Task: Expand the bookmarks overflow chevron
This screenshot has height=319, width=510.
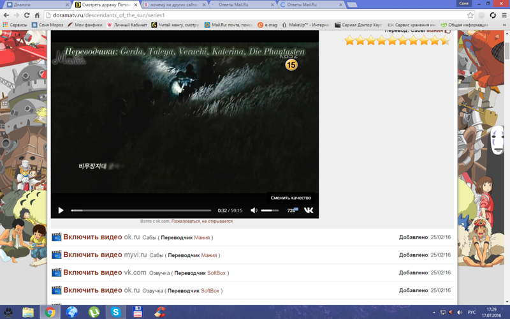Action: [504, 25]
